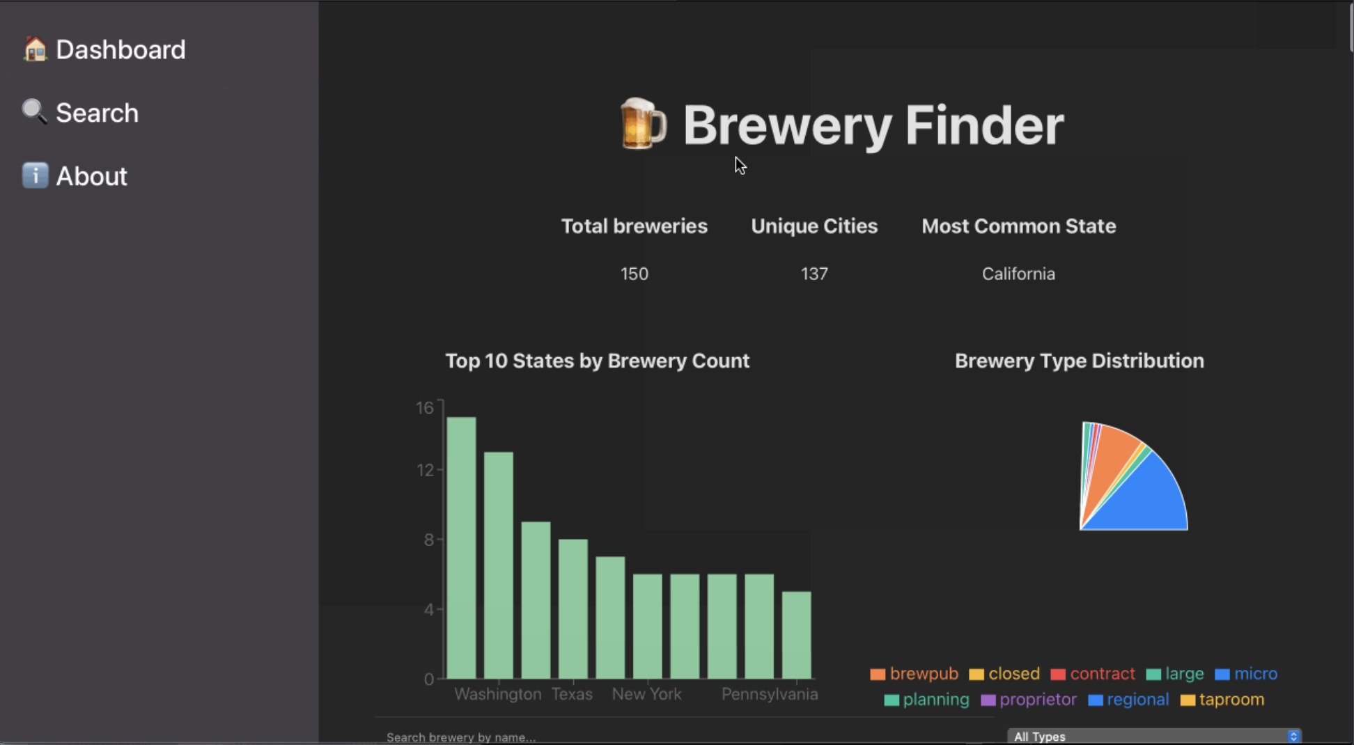Image resolution: width=1354 pixels, height=745 pixels.
Task: Click the Washington axis label
Action: click(x=498, y=694)
